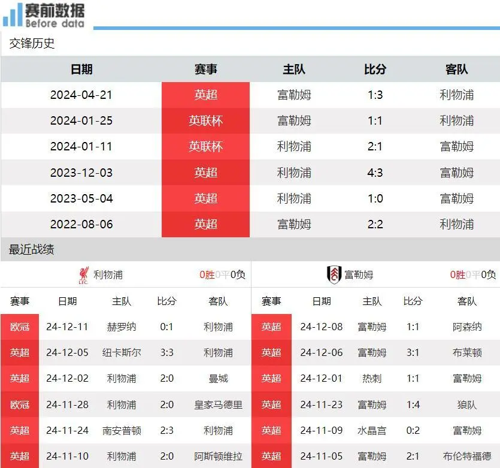Click the 3:3 score in Liverpool table
The width and height of the screenshot is (500, 468).
[x=167, y=352]
